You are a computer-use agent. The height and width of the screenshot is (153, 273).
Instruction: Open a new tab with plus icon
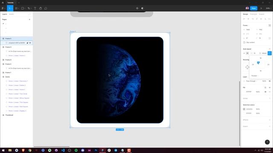click(x=19, y=3)
